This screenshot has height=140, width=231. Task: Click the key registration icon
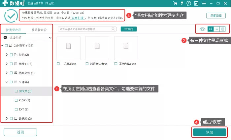point(182,3)
